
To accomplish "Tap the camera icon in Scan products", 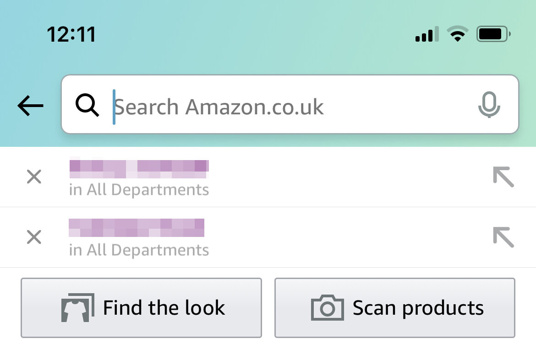I will [327, 308].
